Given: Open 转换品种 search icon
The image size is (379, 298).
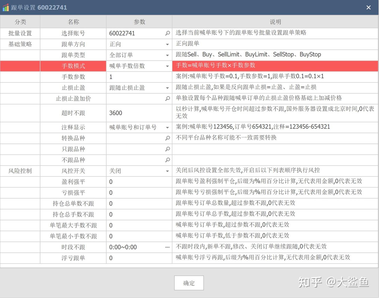Looking at the screenshot, I should click(167, 138).
